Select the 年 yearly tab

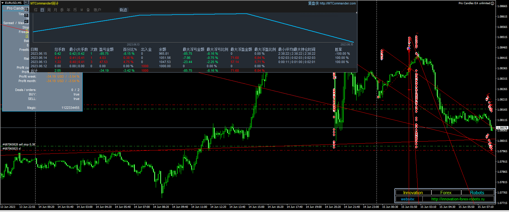pyautogui.click(x=69, y=10)
